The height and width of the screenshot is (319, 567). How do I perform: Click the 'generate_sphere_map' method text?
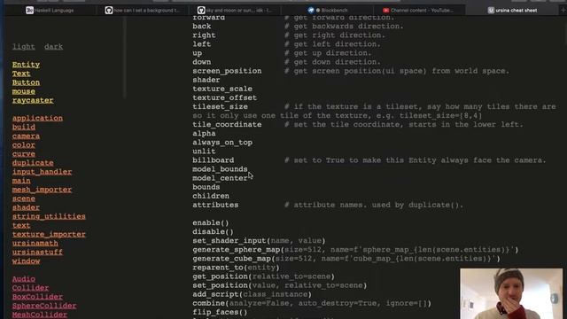tap(355, 250)
